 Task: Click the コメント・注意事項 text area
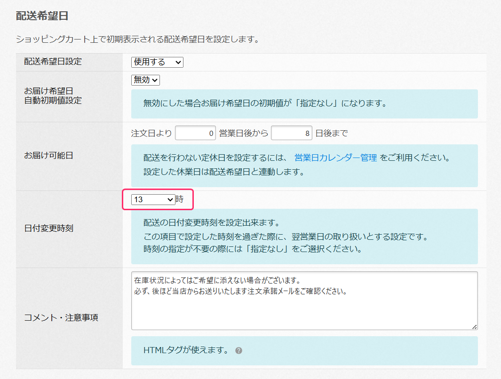pos(304,300)
